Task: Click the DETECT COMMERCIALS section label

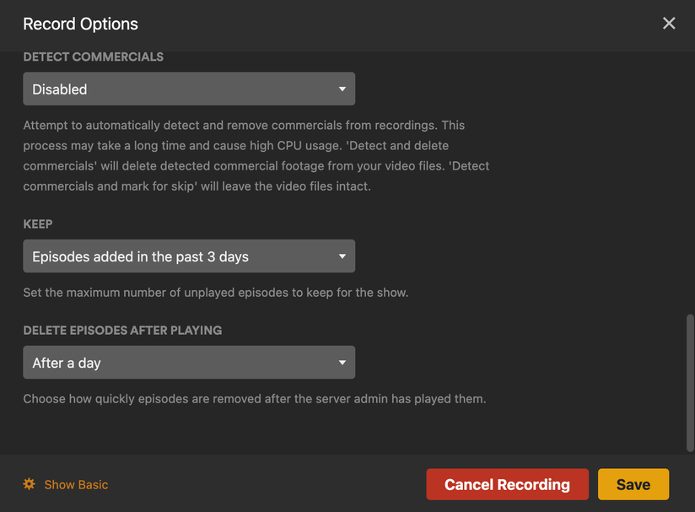Action: point(94,57)
